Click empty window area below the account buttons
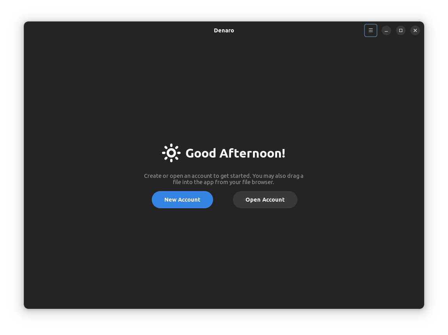 pyautogui.click(x=224, y=257)
